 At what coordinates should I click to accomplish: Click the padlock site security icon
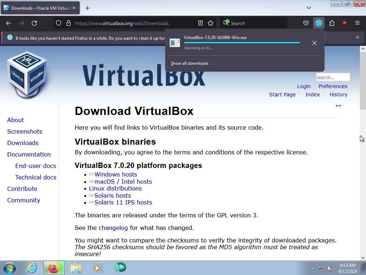(x=68, y=23)
